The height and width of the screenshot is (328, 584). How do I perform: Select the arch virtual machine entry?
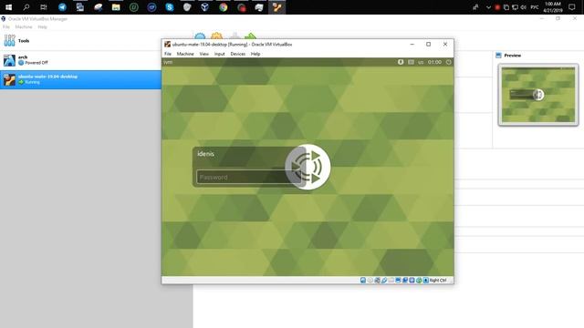(80, 60)
